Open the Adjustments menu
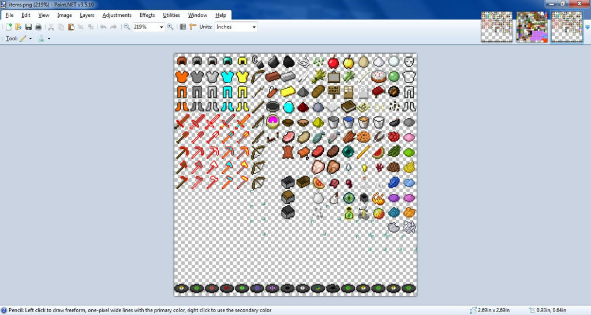This screenshot has width=591, height=315. point(117,15)
